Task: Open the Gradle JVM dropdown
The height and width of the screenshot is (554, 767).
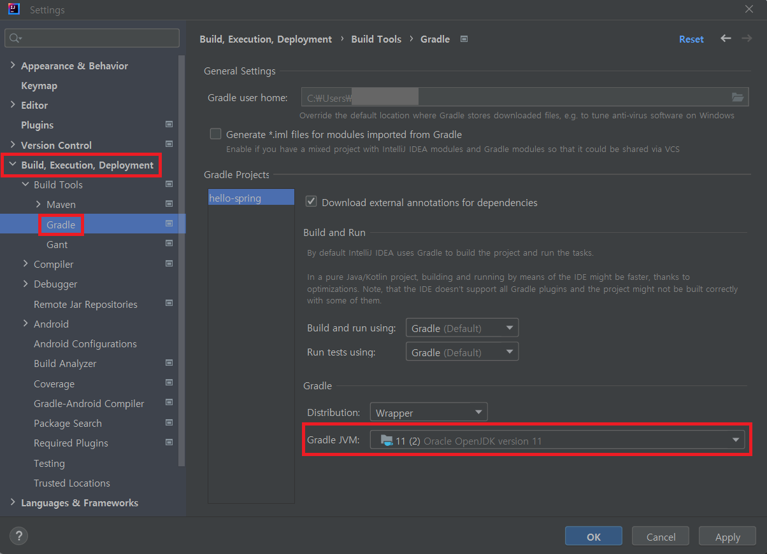Action: click(557, 440)
